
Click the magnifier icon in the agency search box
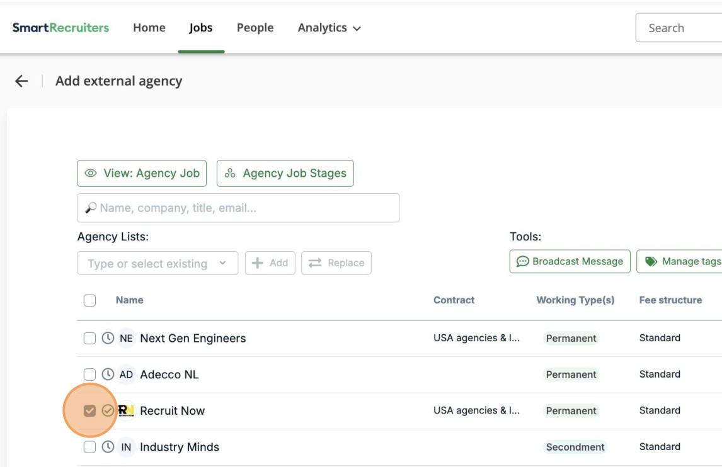(x=91, y=208)
